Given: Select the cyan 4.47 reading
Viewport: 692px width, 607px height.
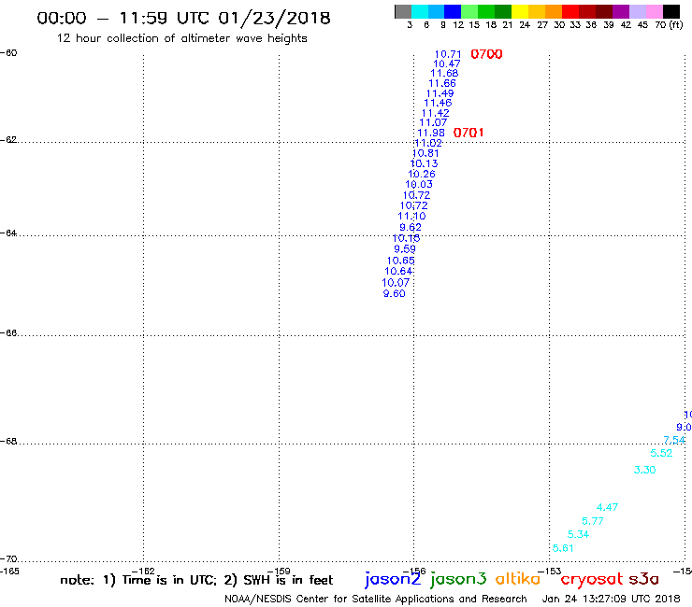Looking at the screenshot, I should click(x=607, y=507).
